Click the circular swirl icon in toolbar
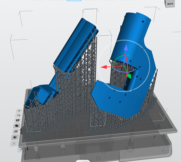The width and height of the screenshot is (181, 162). (x=15, y=137)
